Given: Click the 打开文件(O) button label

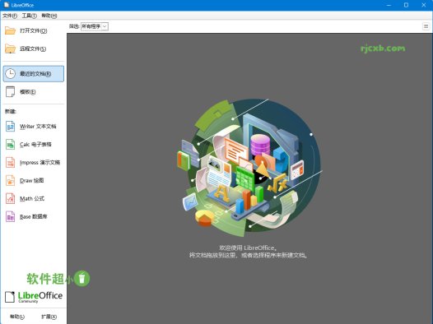Looking at the screenshot, I should 34,30.
